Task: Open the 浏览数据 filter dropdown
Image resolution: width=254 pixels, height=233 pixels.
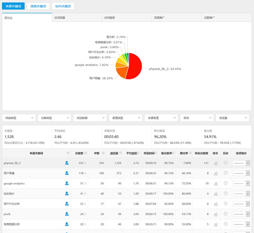Action: pyautogui.click(x=90, y=118)
